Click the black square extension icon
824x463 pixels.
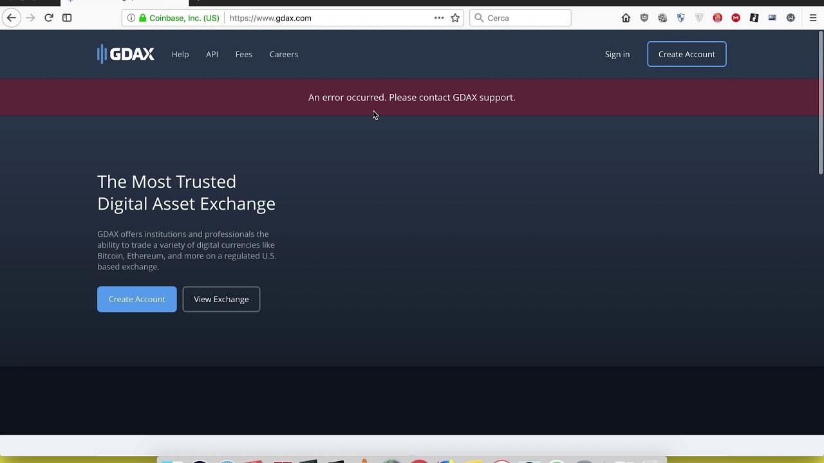[x=754, y=18]
